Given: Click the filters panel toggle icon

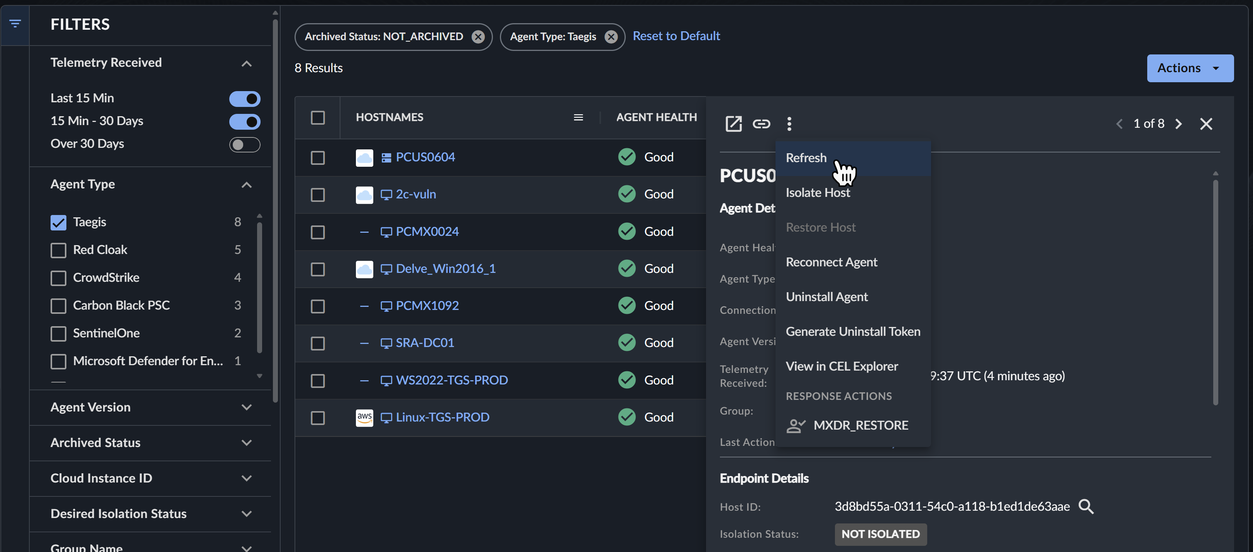Looking at the screenshot, I should (x=15, y=23).
